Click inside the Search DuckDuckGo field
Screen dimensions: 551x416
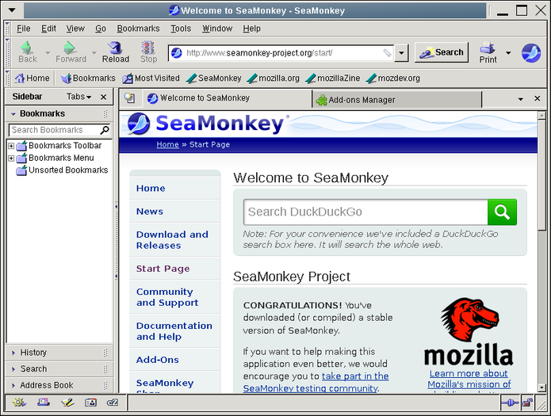365,212
